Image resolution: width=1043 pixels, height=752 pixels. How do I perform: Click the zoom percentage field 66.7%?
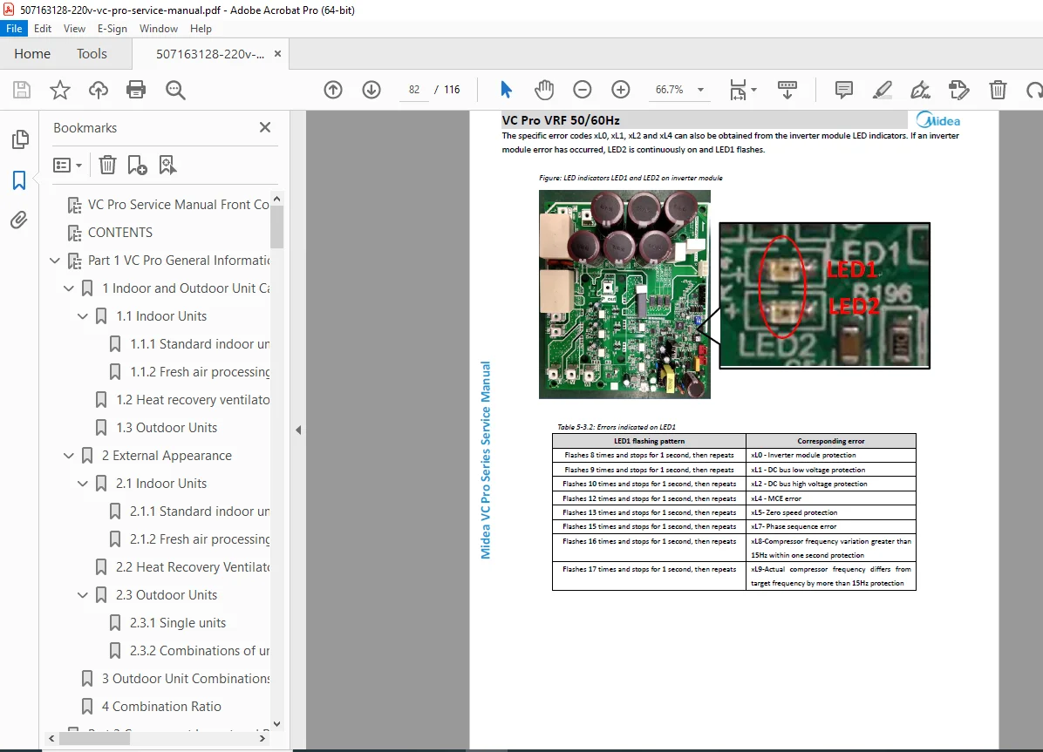tap(669, 90)
